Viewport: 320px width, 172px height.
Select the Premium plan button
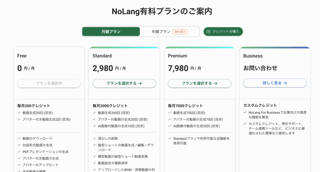coord(200,83)
